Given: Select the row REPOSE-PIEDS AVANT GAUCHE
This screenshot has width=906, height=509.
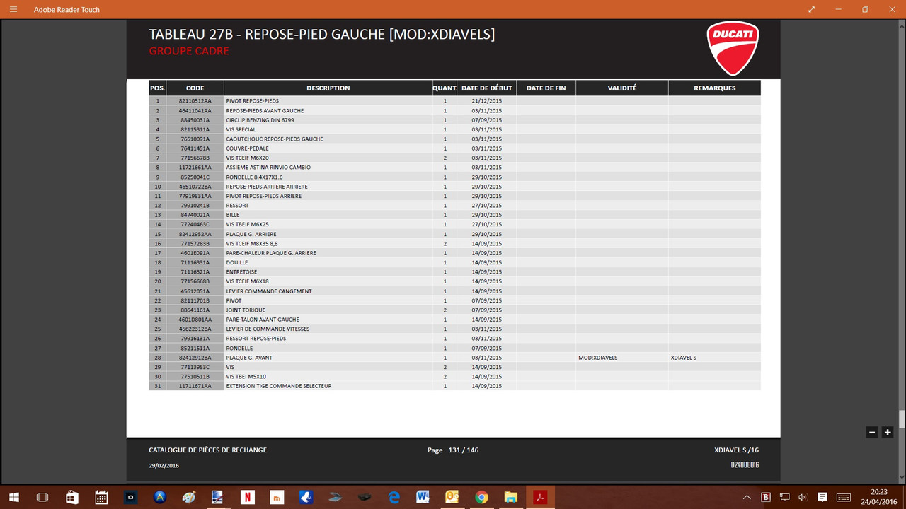Looking at the screenshot, I should click(x=454, y=111).
